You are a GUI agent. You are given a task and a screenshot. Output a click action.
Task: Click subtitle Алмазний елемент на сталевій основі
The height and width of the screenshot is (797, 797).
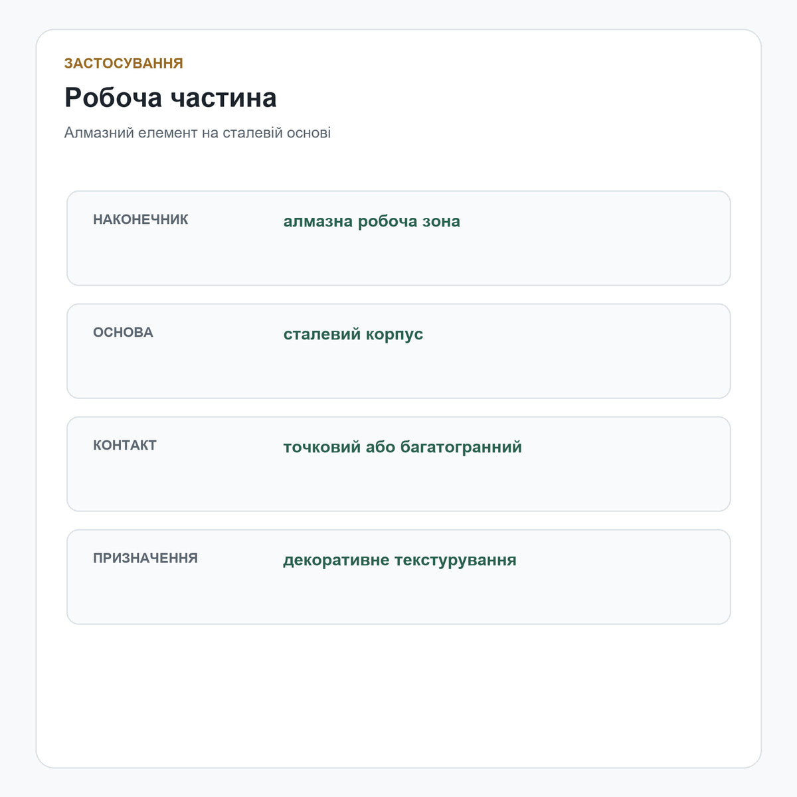click(x=197, y=133)
